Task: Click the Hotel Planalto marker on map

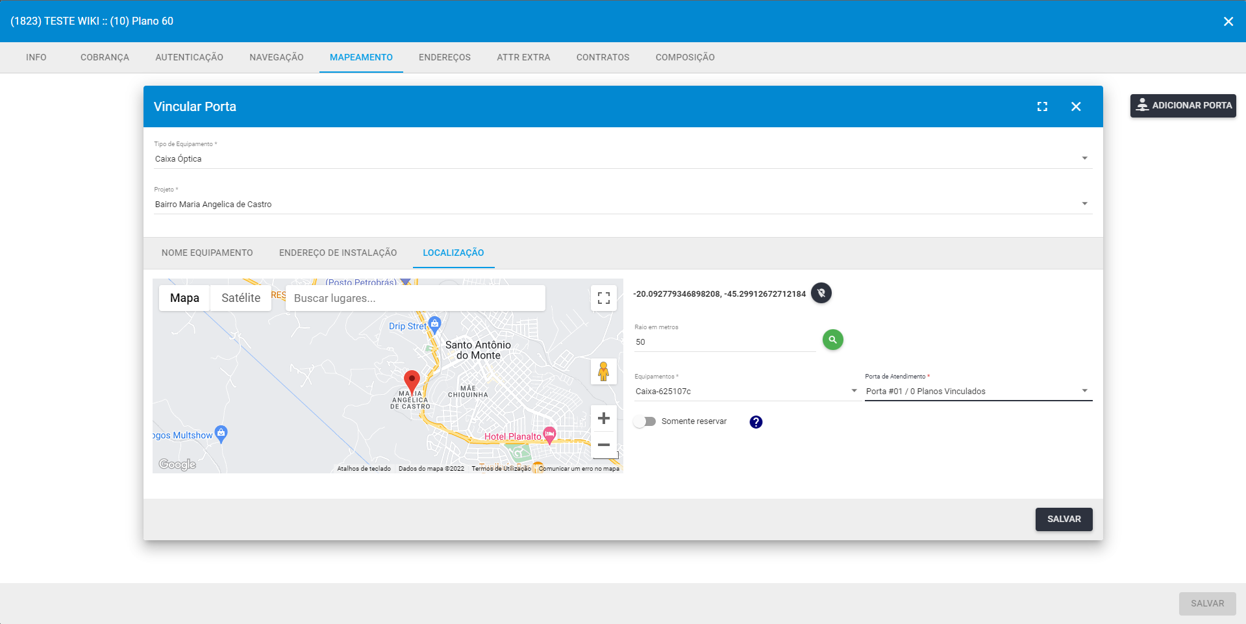Action: 549,434
